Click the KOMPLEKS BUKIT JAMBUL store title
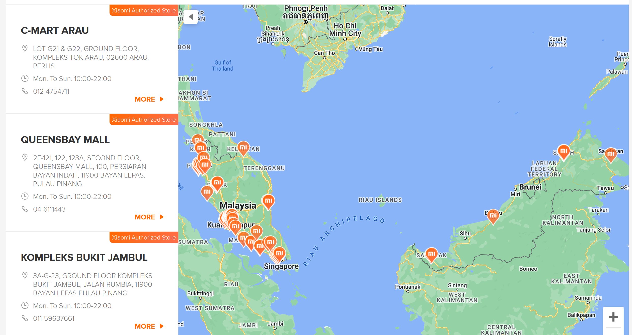This screenshot has width=632, height=335. pyautogui.click(x=84, y=258)
